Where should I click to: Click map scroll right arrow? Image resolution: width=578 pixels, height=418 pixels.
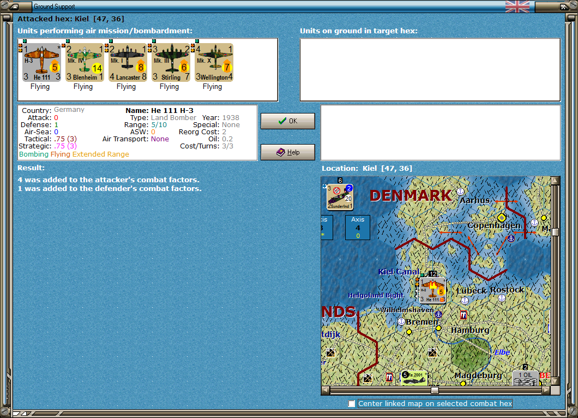[x=547, y=390]
